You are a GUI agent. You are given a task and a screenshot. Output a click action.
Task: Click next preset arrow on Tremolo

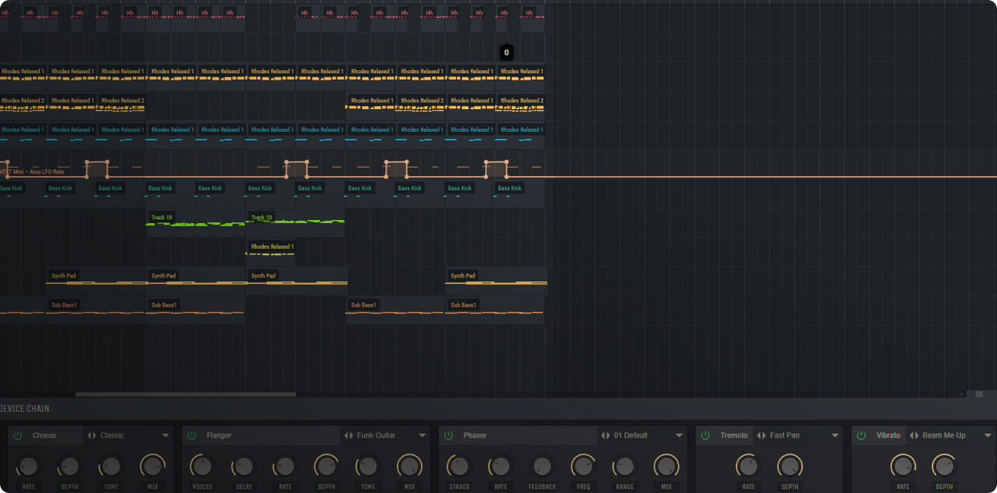click(764, 435)
